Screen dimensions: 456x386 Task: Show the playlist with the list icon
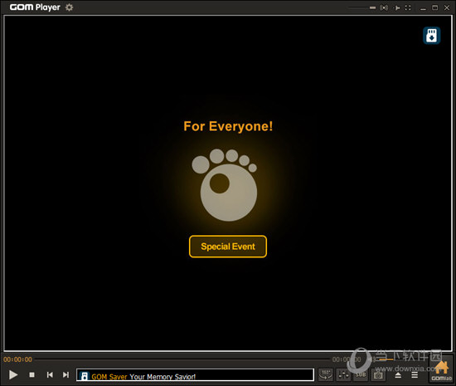(415, 375)
